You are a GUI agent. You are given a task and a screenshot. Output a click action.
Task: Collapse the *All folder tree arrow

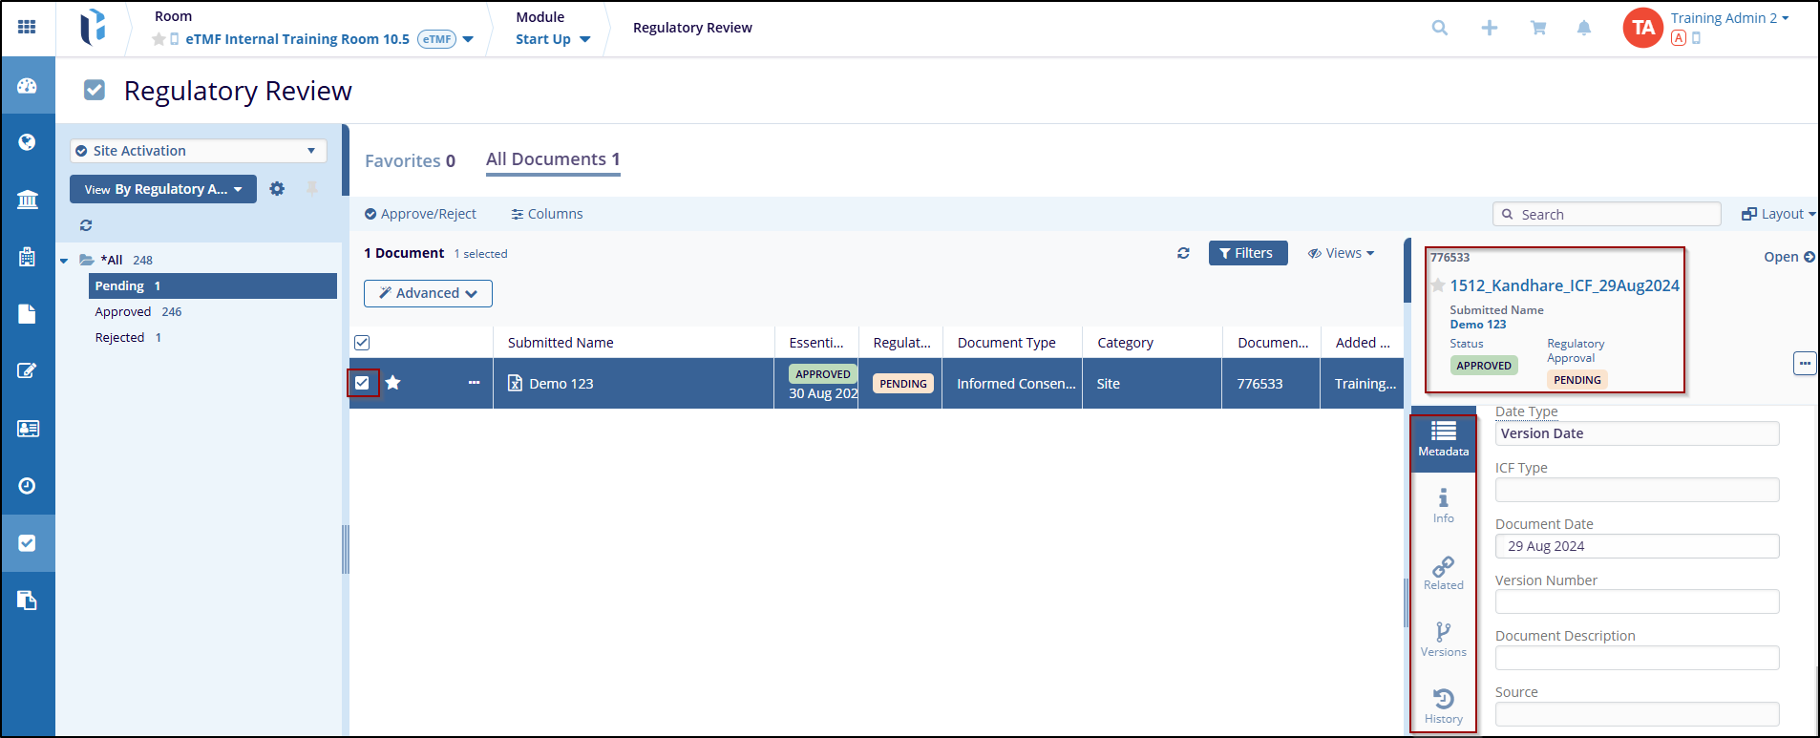[x=64, y=261]
